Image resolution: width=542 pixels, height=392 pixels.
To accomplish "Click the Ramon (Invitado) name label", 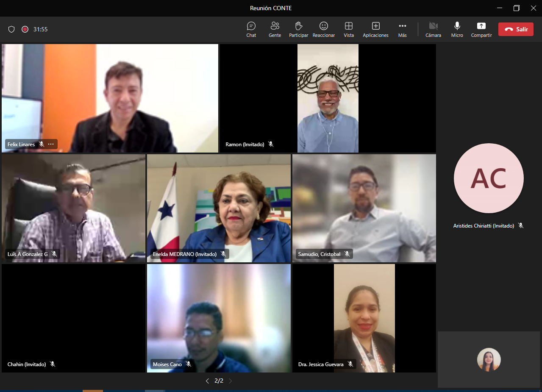I will 245,145.
